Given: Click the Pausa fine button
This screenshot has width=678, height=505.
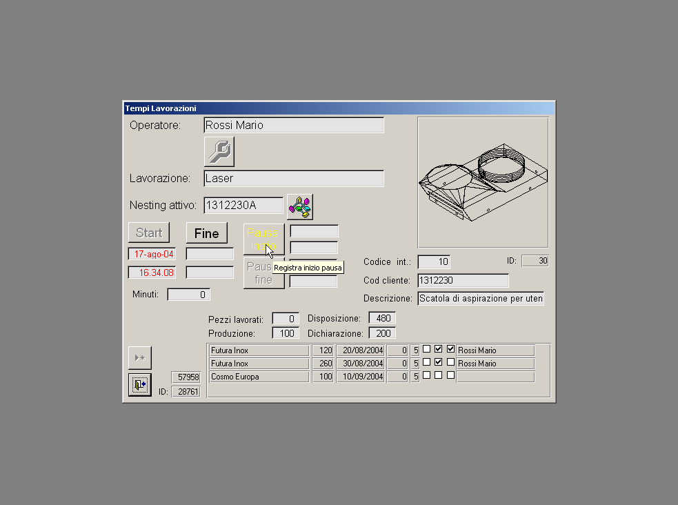Looking at the screenshot, I should 263,273.
